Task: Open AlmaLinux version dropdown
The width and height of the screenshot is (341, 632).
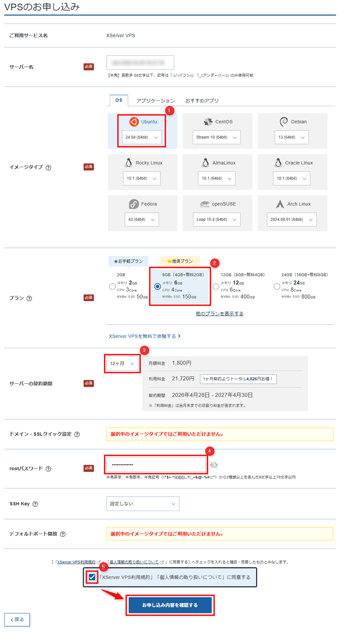Action: point(217,178)
